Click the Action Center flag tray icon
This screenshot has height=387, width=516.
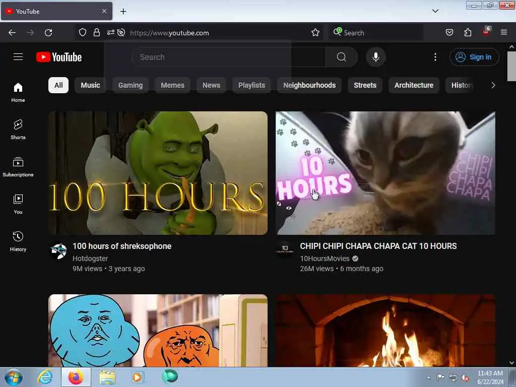tap(440, 377)
